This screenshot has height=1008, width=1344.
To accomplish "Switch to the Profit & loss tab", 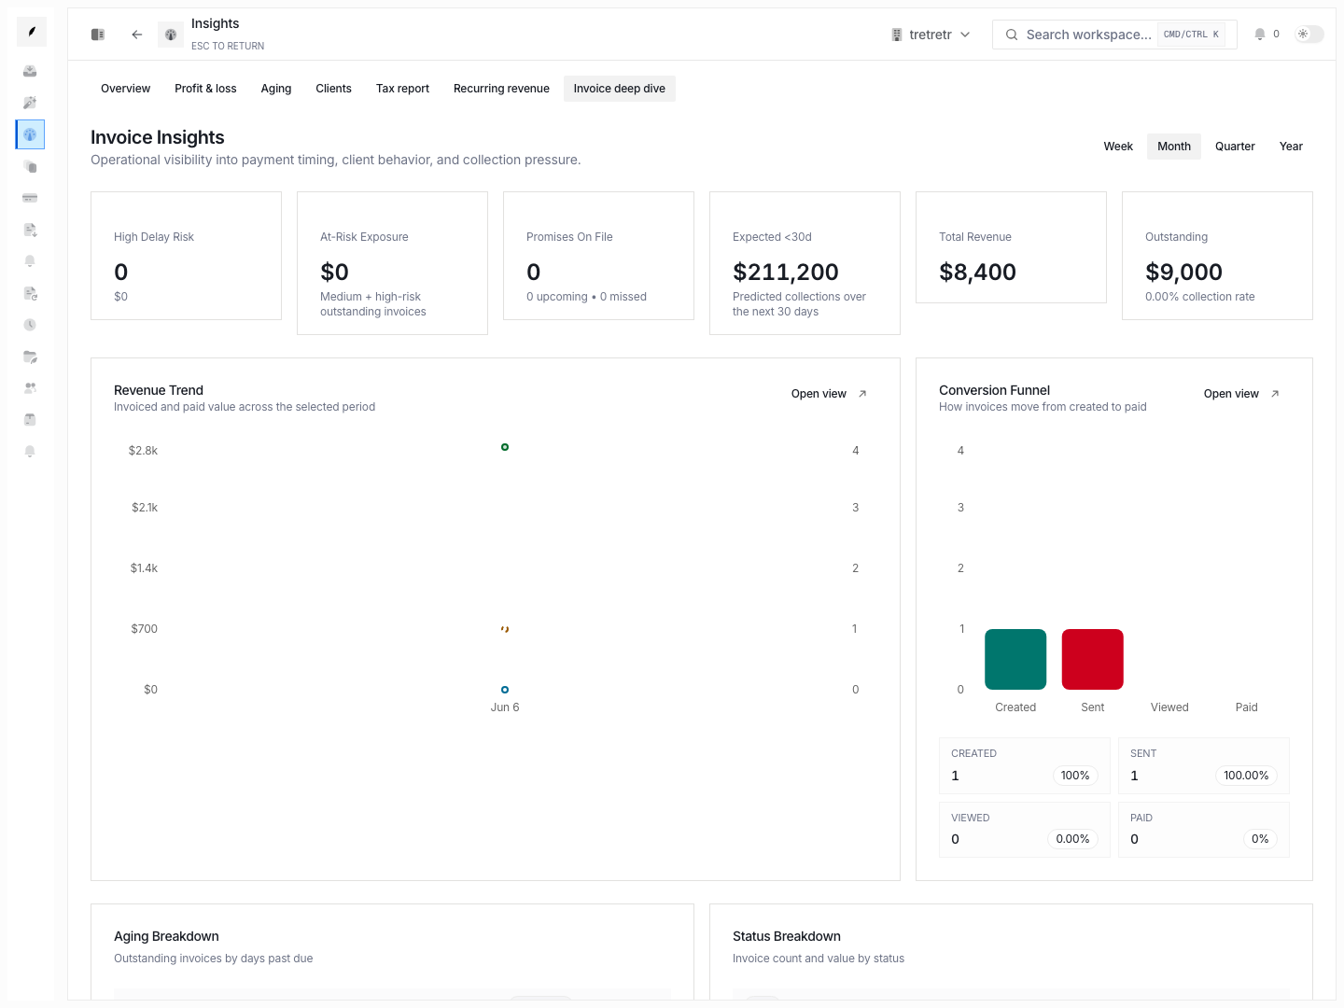I will tap(205, 89).
